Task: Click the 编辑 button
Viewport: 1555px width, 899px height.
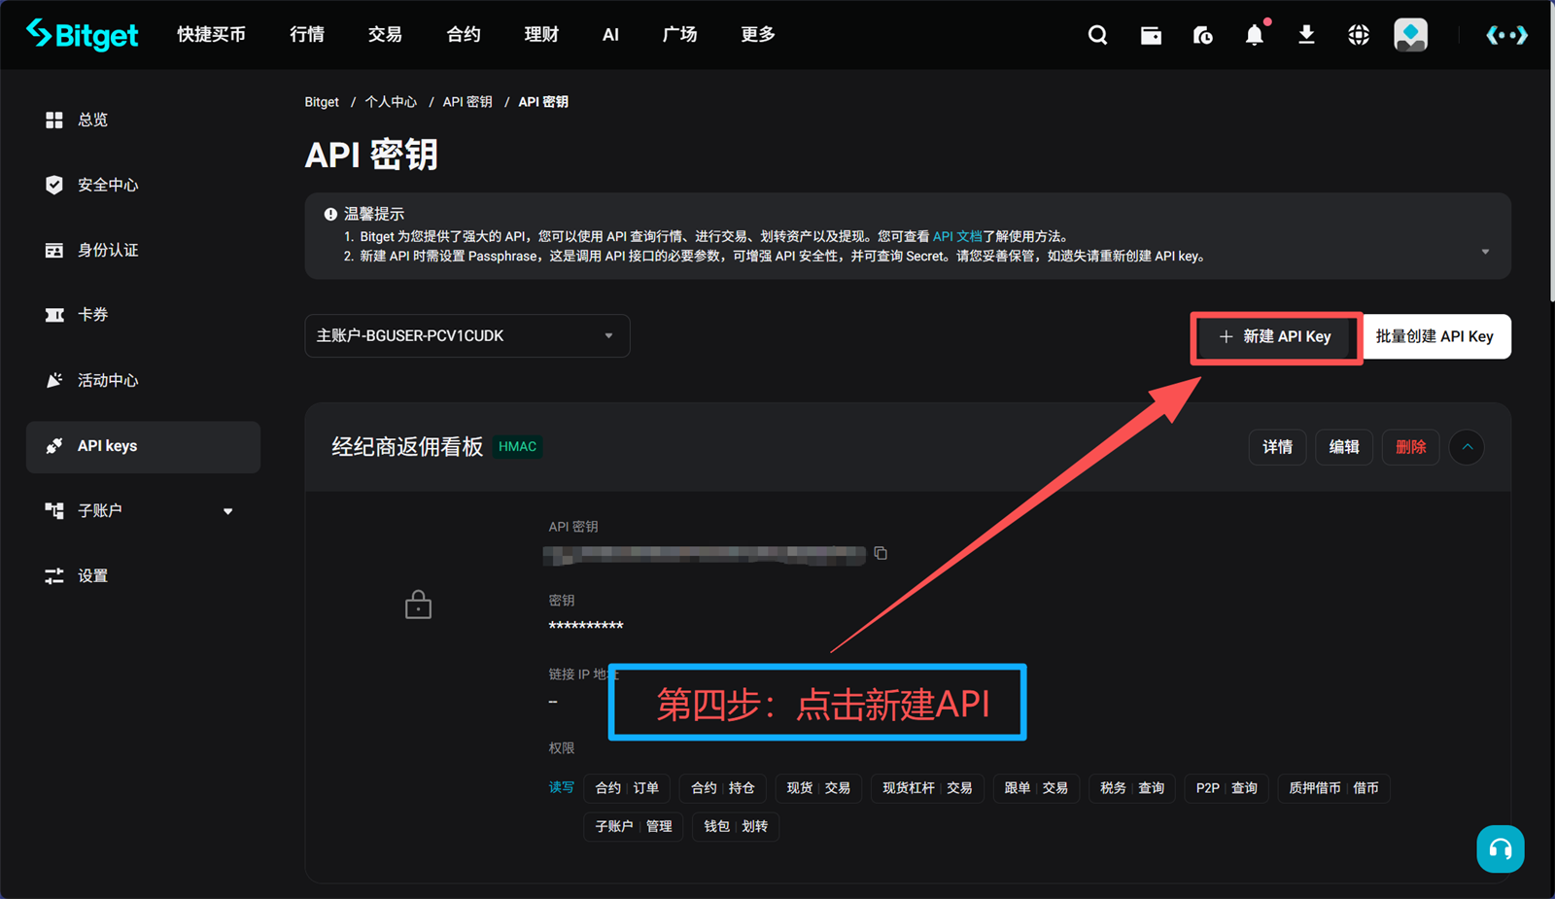Action: tap(1344, 447)
